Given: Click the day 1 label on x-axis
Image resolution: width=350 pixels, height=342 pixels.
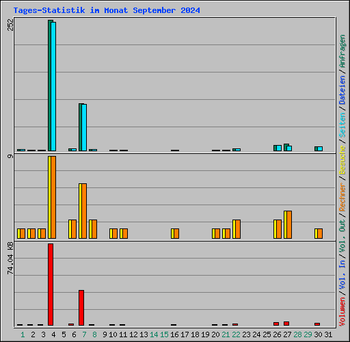Looking at the screenshot, I should [x=23, y=334].
